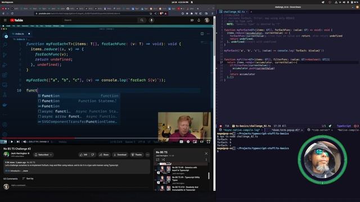Toggle theater mode in the player

(x=201, y=142)
